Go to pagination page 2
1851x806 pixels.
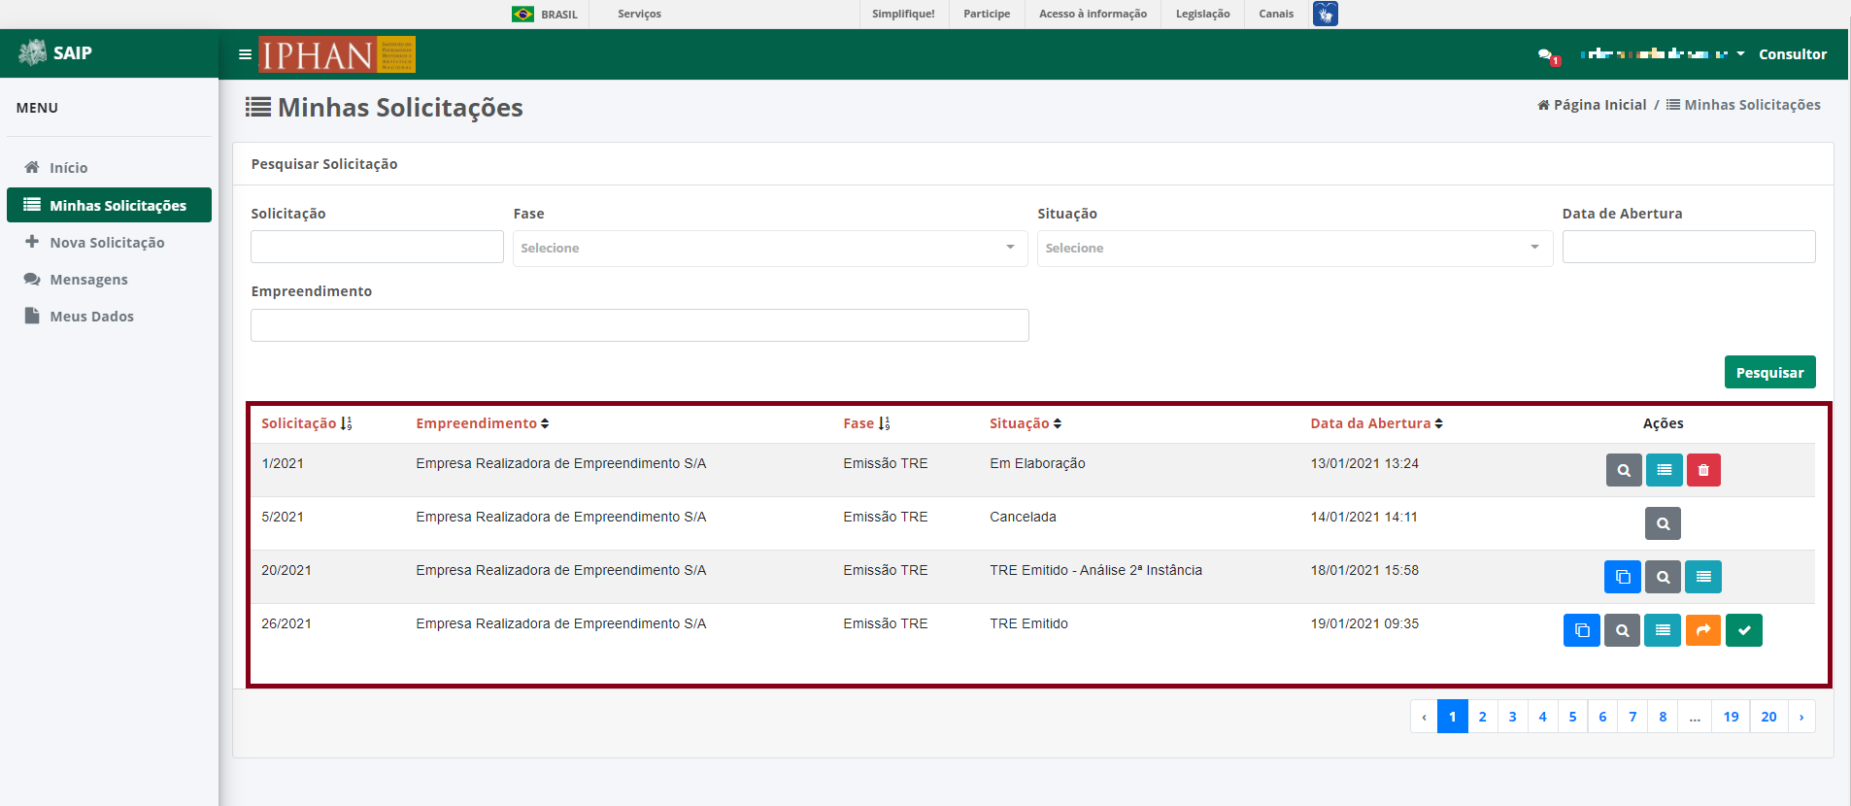(1482, 717)
